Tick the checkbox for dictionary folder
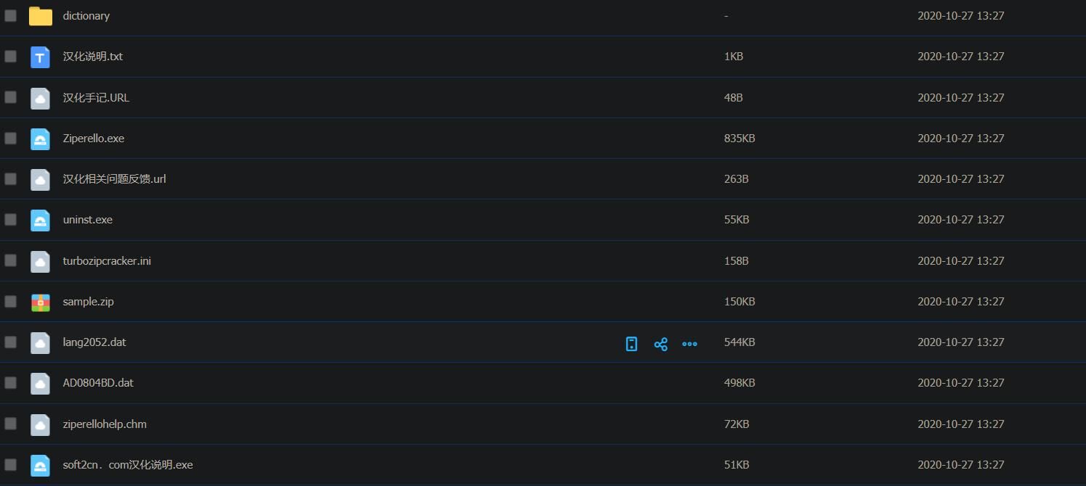 pos(10,15)
